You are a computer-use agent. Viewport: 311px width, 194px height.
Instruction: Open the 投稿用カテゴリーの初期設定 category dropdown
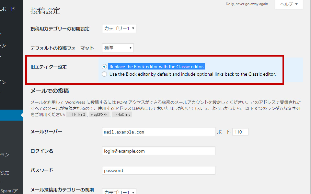coord(119,28)
